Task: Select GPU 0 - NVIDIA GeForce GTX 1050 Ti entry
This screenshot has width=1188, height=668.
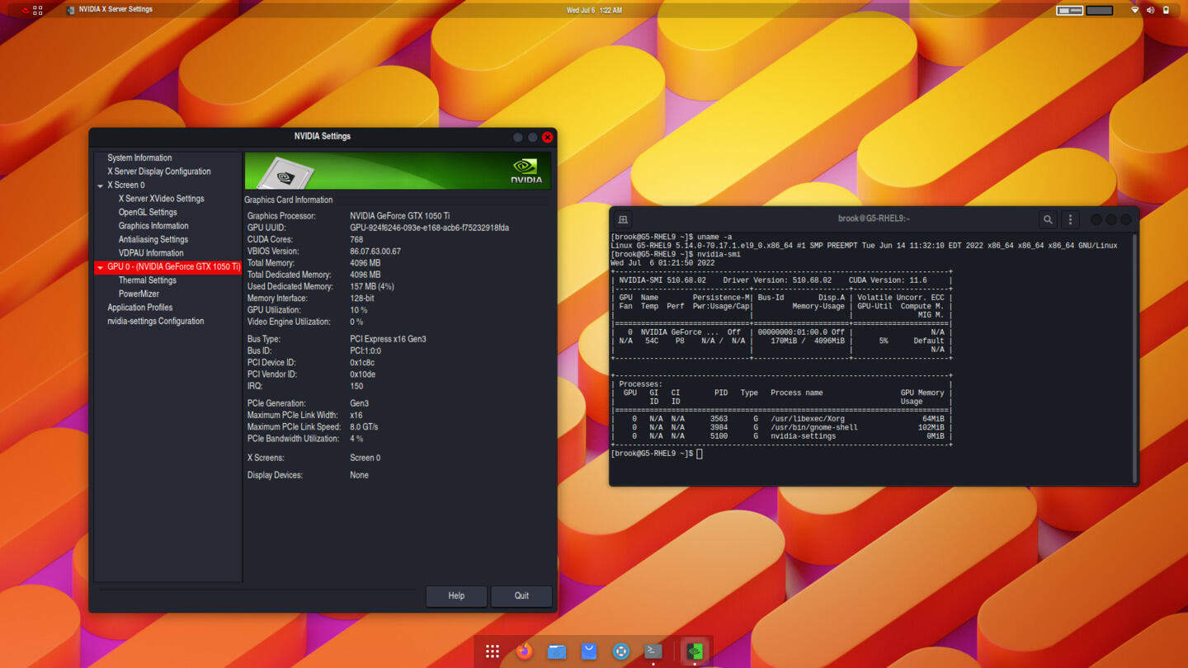Action: pos(168,267)
